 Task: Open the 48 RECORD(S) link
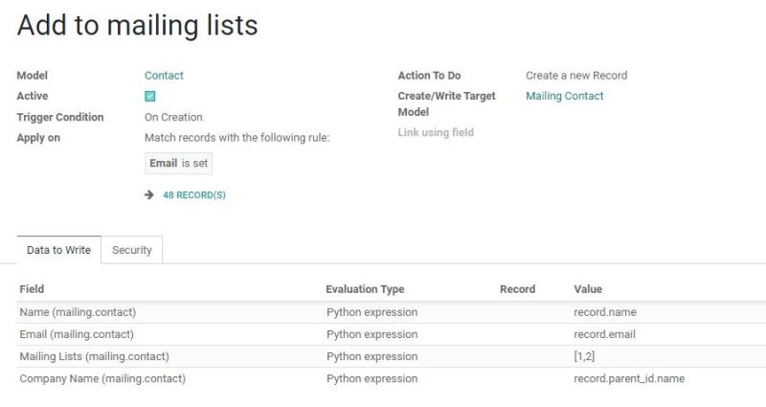point(194,195)
